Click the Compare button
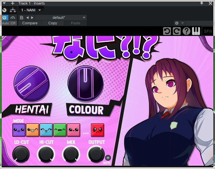 [30, 23]
